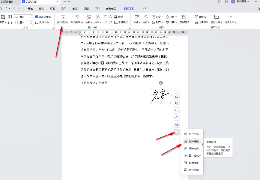260x180 pixels.
Task: Open 批量处理 batch processing tool
Action: pyautogui.click(x=216, y=19)
